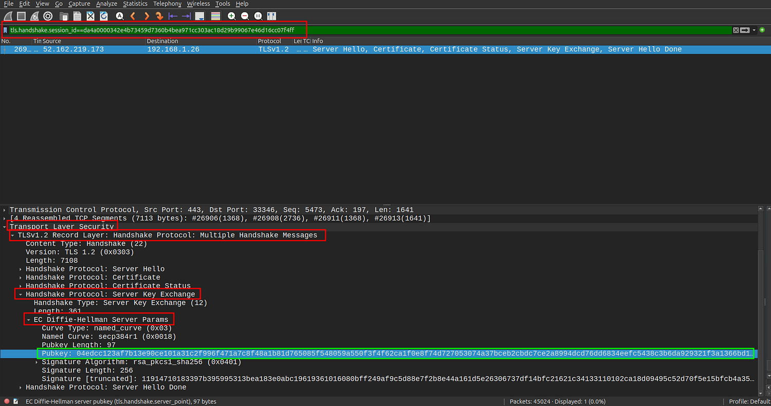The width and height of the screenshot is (771, 406).
Task: Apply the display filter arrow button
Action: tap(745, 30)
